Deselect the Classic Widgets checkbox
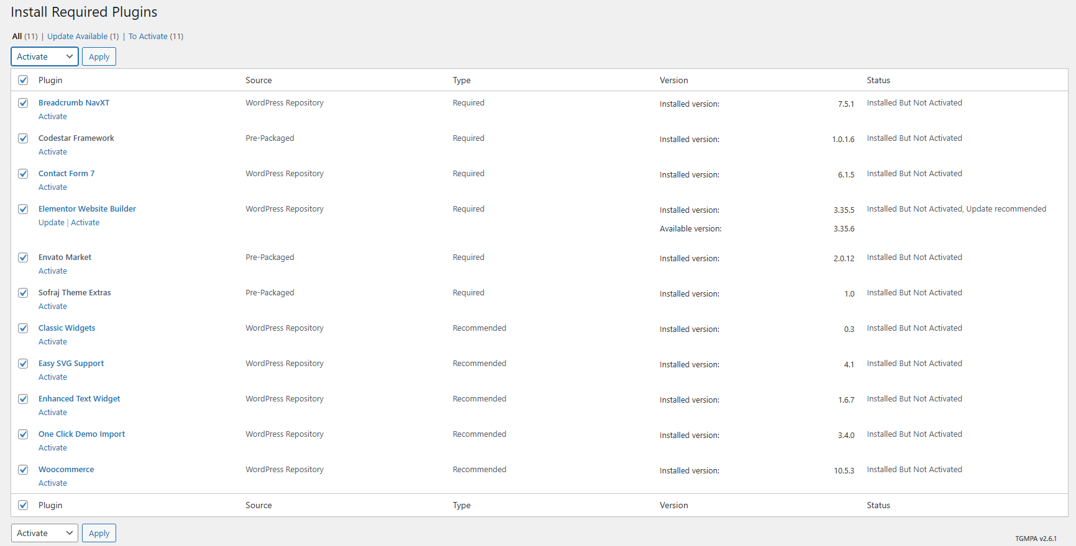This screenshot has width=1076, height=546. point(23,328)
